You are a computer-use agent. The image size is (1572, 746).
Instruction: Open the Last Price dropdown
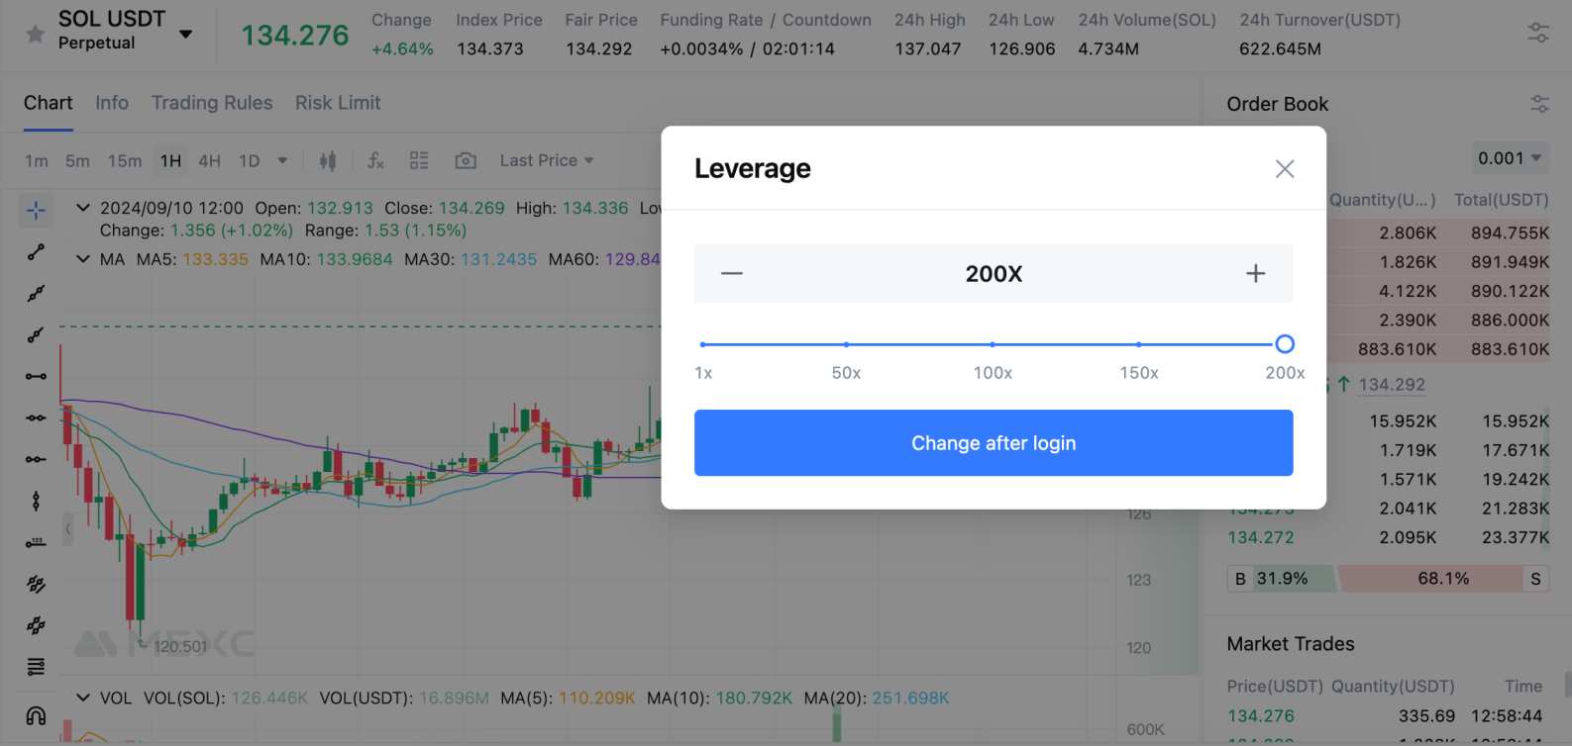pos(545,159)
